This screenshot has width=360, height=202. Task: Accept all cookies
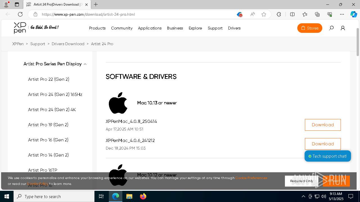[x=336, y=181]
